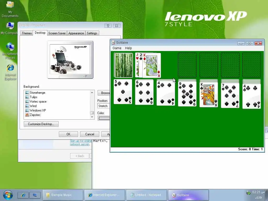Open the Solitaire Game menu
The image size is (268, 201).
tap(117, 48)
